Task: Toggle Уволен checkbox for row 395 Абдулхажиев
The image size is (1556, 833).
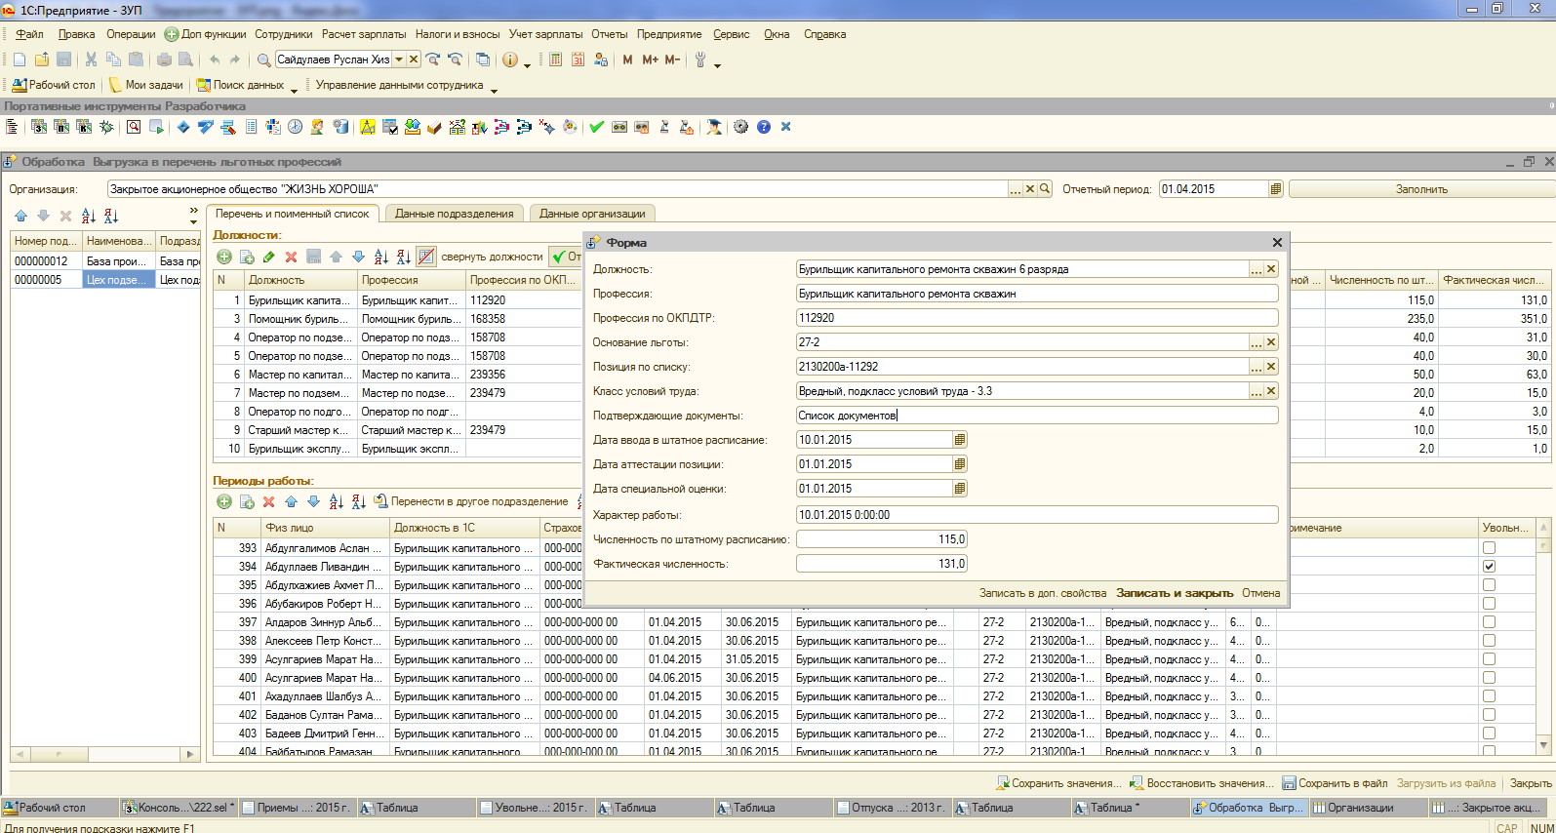Action: coord(1489,585)
